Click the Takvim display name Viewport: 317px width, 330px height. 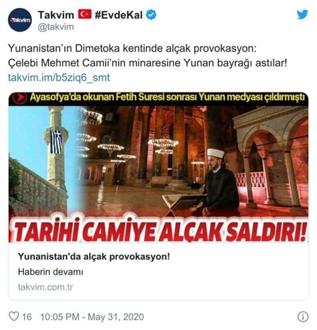tap(56, 15)
